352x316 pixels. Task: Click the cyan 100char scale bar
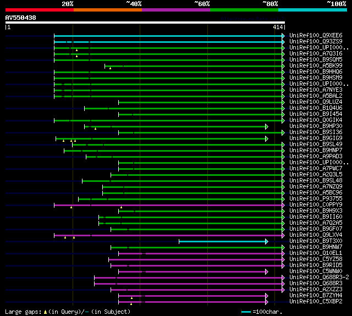click(x=246, y=312)
